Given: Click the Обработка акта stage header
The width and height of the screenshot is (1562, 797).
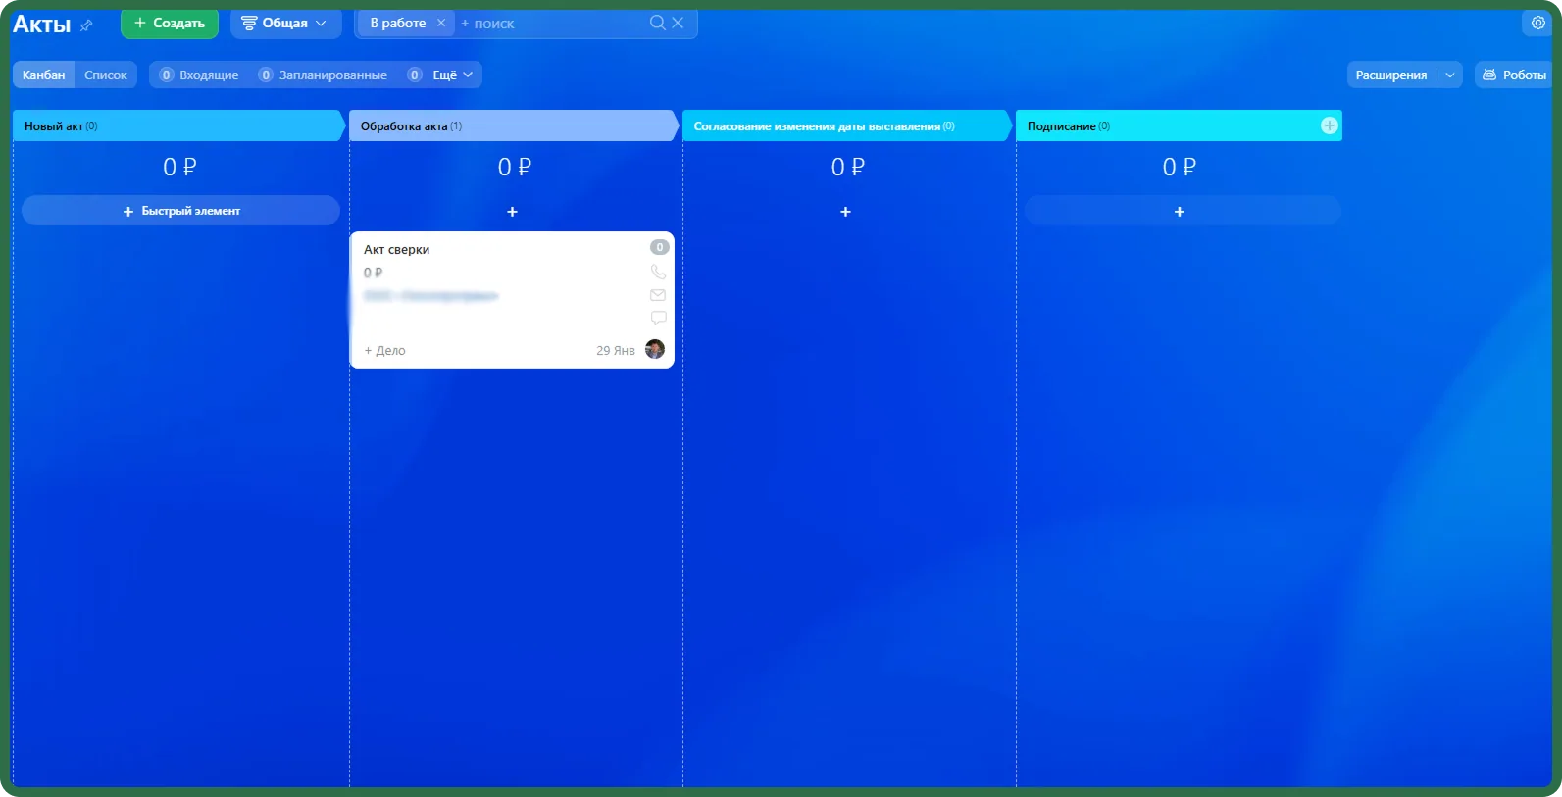Looking at the screenshot, I should [x=512, y=125].
